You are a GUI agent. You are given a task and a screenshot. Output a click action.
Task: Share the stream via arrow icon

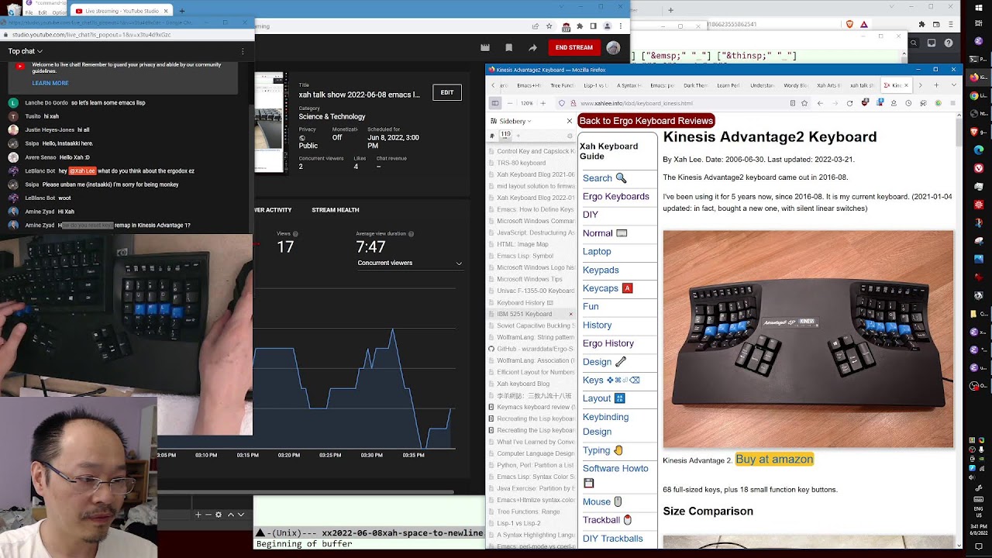[532, 47]
